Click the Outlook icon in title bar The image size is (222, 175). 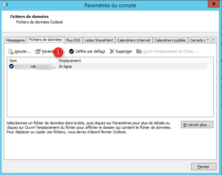click(5, 5)
